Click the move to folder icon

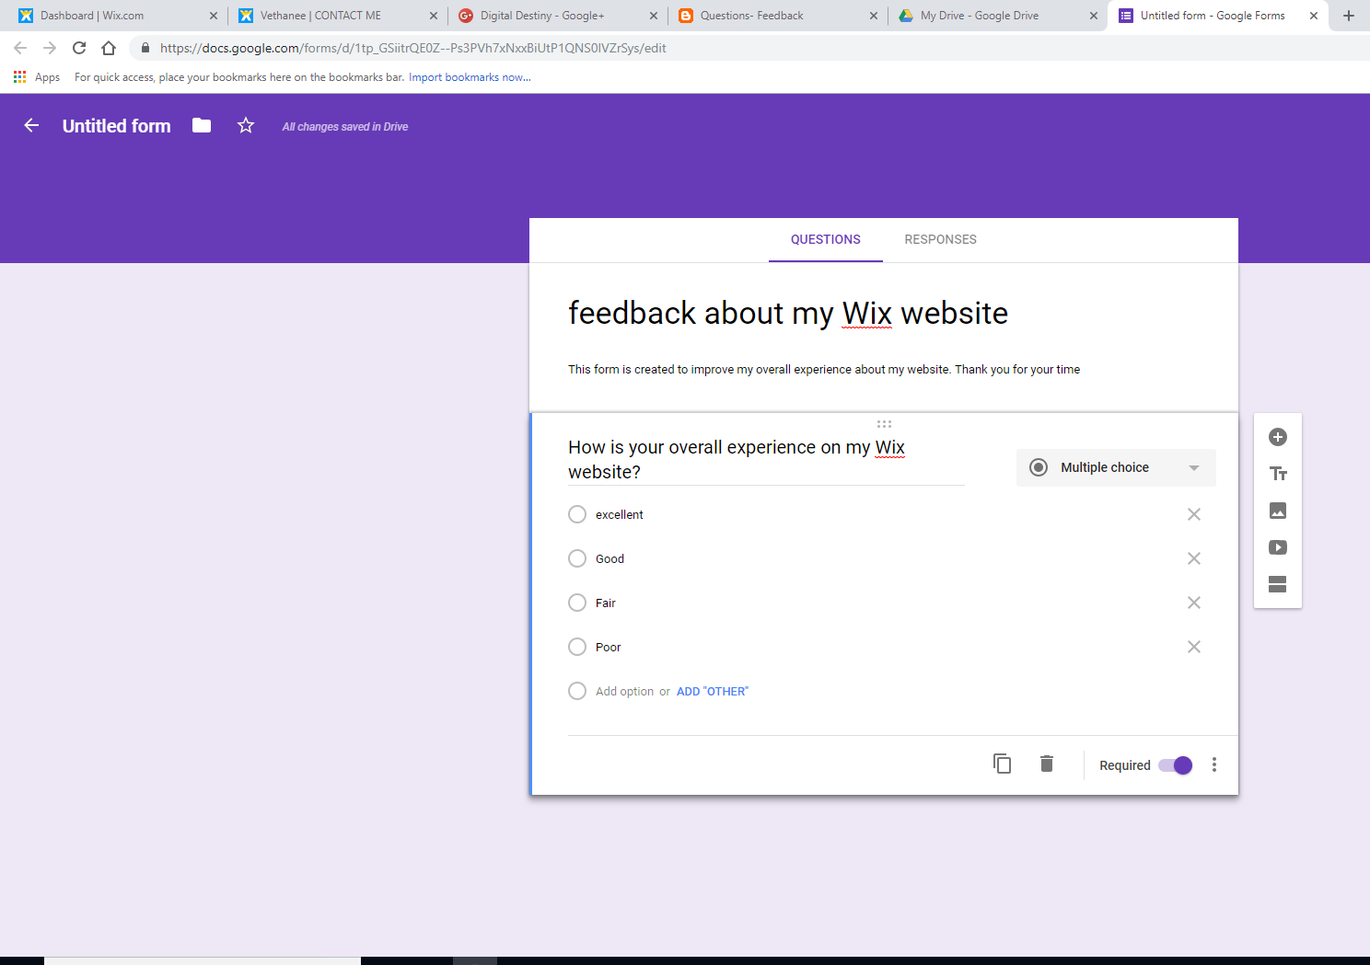tap(202, 125)
